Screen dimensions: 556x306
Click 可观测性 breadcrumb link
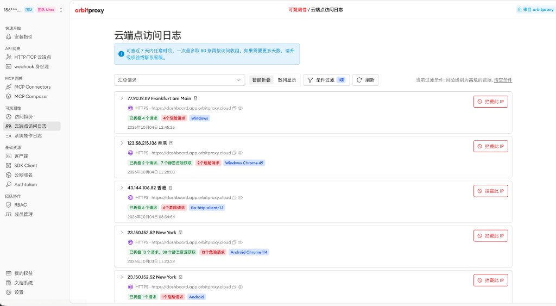(x=297, y=10)
